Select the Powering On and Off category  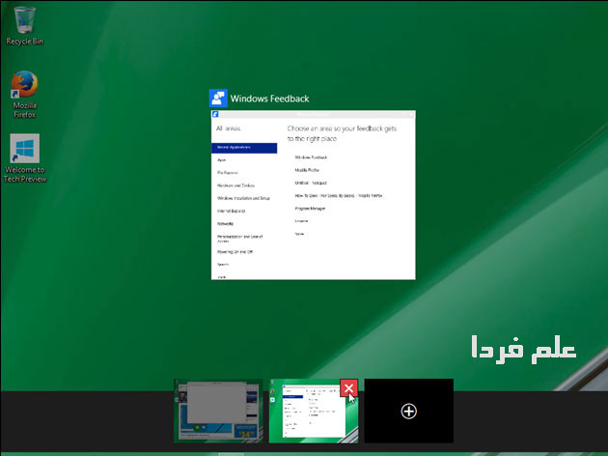[235, 251]
